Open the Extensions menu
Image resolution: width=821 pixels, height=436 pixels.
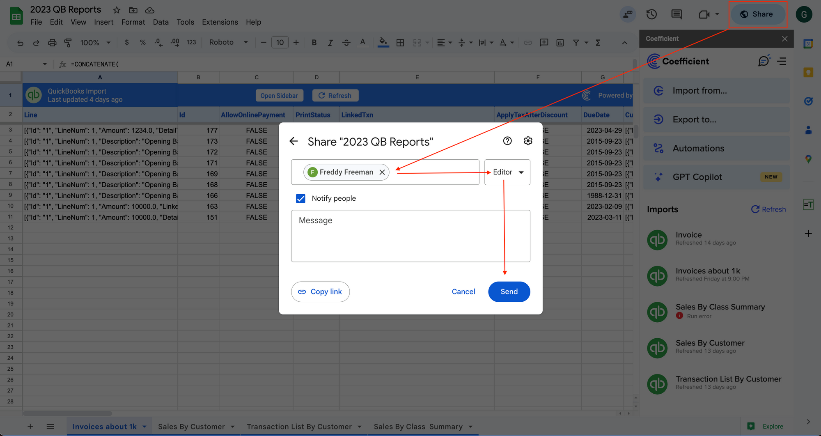(x=220, y=22)
